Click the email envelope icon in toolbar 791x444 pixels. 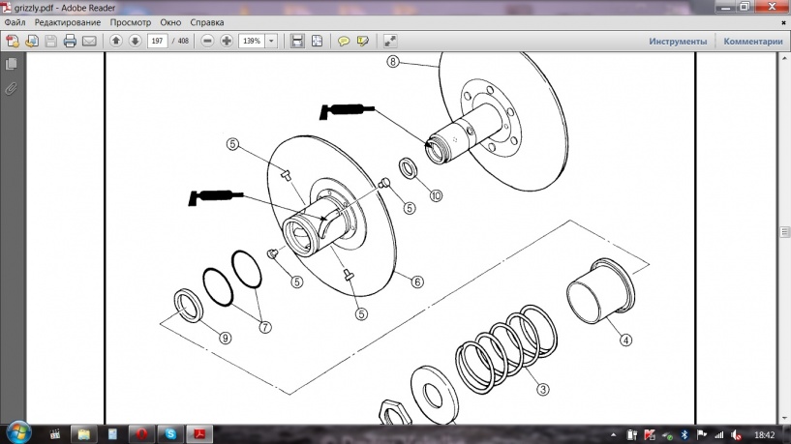pyautogui.click(x=89, y=42)
